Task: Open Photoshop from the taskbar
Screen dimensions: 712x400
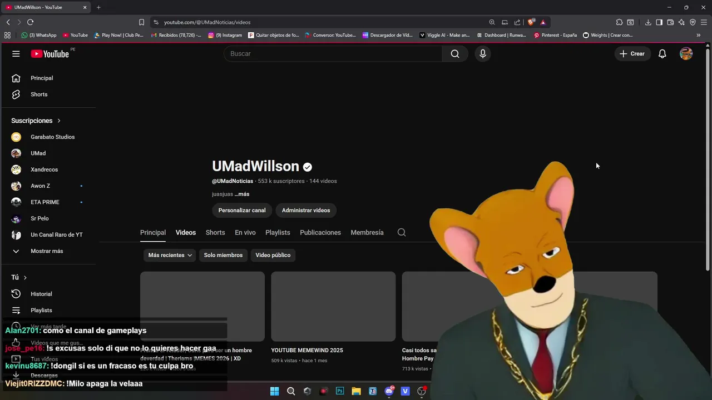Action: [340, 391]
